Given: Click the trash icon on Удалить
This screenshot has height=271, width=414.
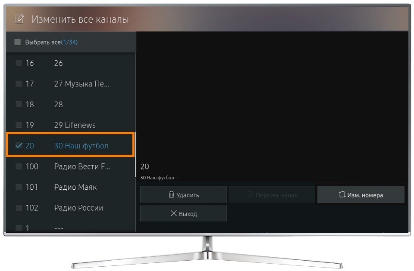Looking at the screenshot, I should [171, 194].
